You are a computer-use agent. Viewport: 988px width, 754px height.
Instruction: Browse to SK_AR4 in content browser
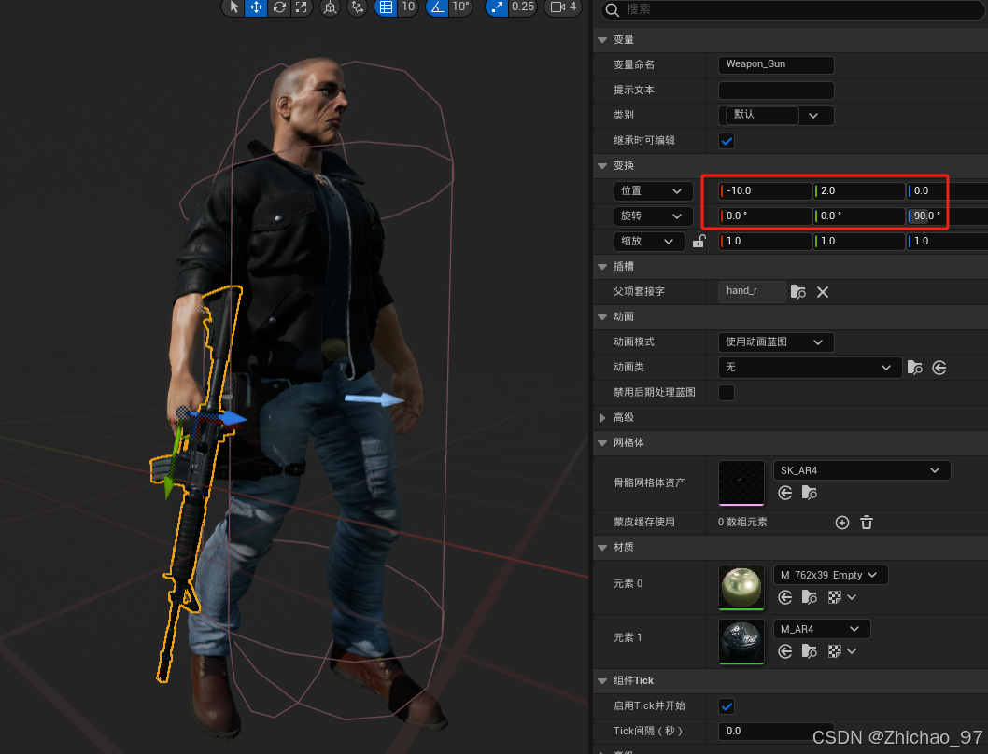[x=809, y=493]
